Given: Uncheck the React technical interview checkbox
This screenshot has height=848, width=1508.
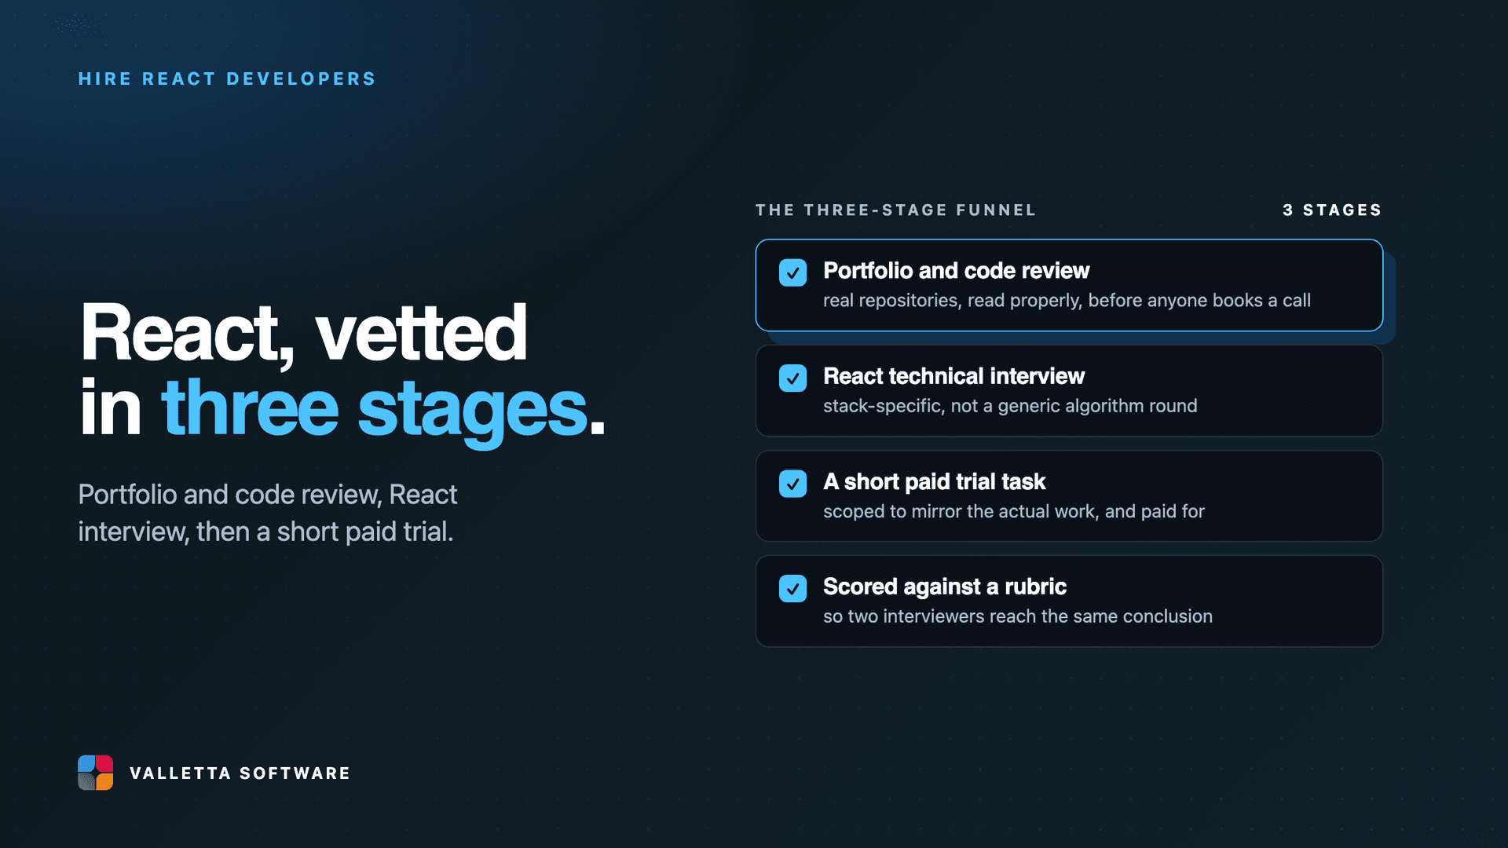Looking at the screenshot, I should click(x=792, y=378).
